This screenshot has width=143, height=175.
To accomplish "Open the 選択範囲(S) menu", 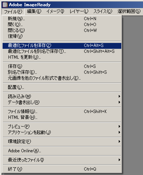I will point(129,11).
